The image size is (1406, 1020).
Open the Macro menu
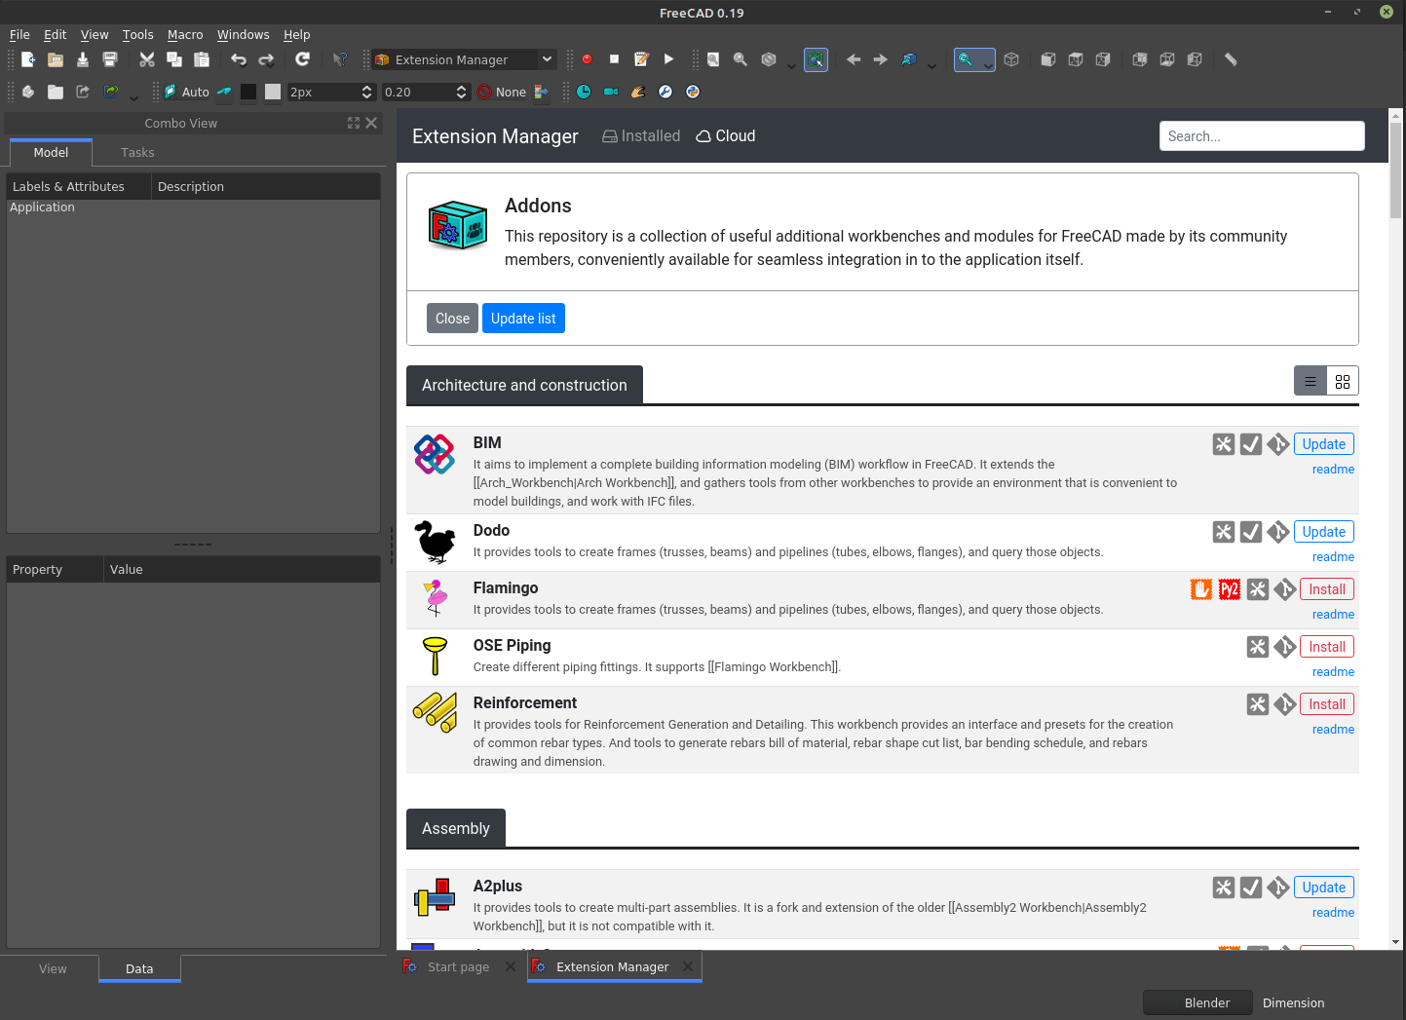tap(185, 34)
